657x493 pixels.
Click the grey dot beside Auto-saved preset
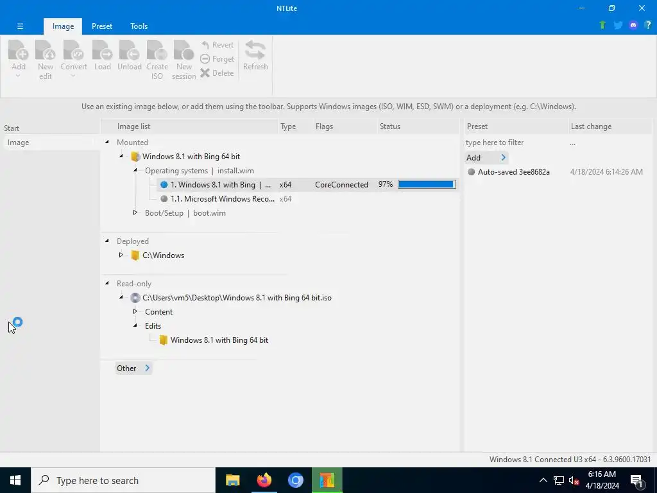click(x=471, y=172)
